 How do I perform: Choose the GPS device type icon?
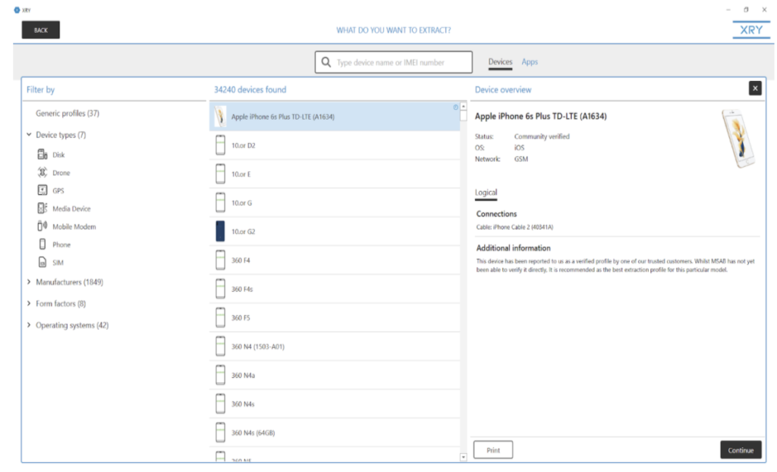click(x=42, y=190)
